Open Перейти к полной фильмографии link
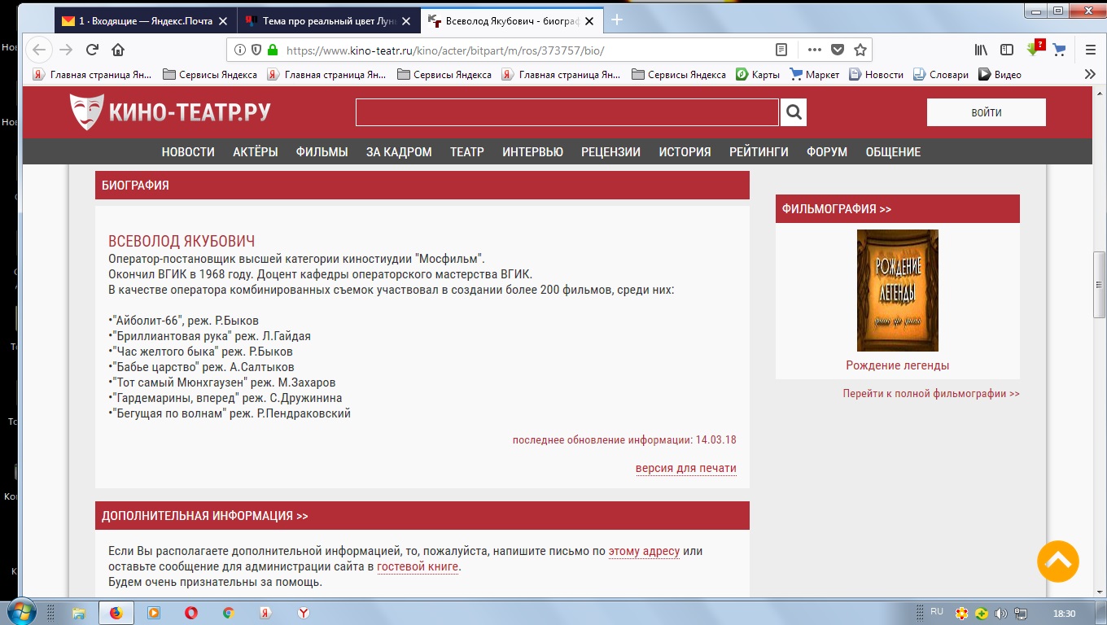This screenshot has height=625, width=1107. tap(931, 394)
